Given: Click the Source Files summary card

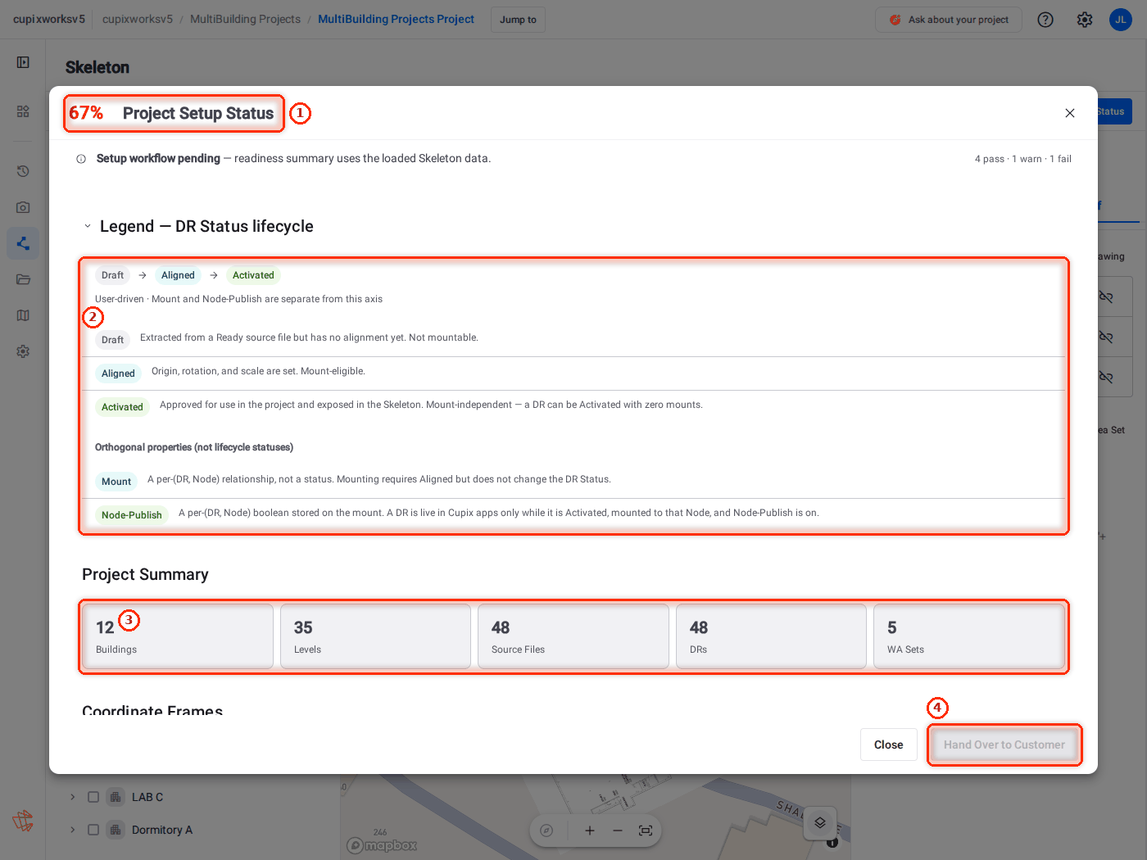Looking at the screenshot, I should 573,636.
